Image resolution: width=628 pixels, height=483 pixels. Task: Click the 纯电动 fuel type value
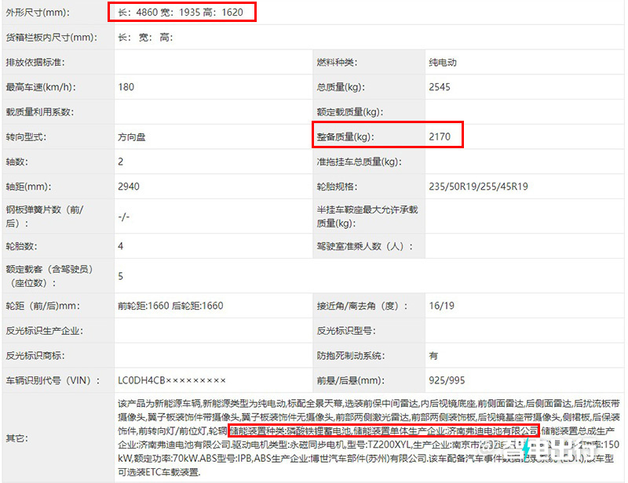pyautogui.click(x=443, y=63)
